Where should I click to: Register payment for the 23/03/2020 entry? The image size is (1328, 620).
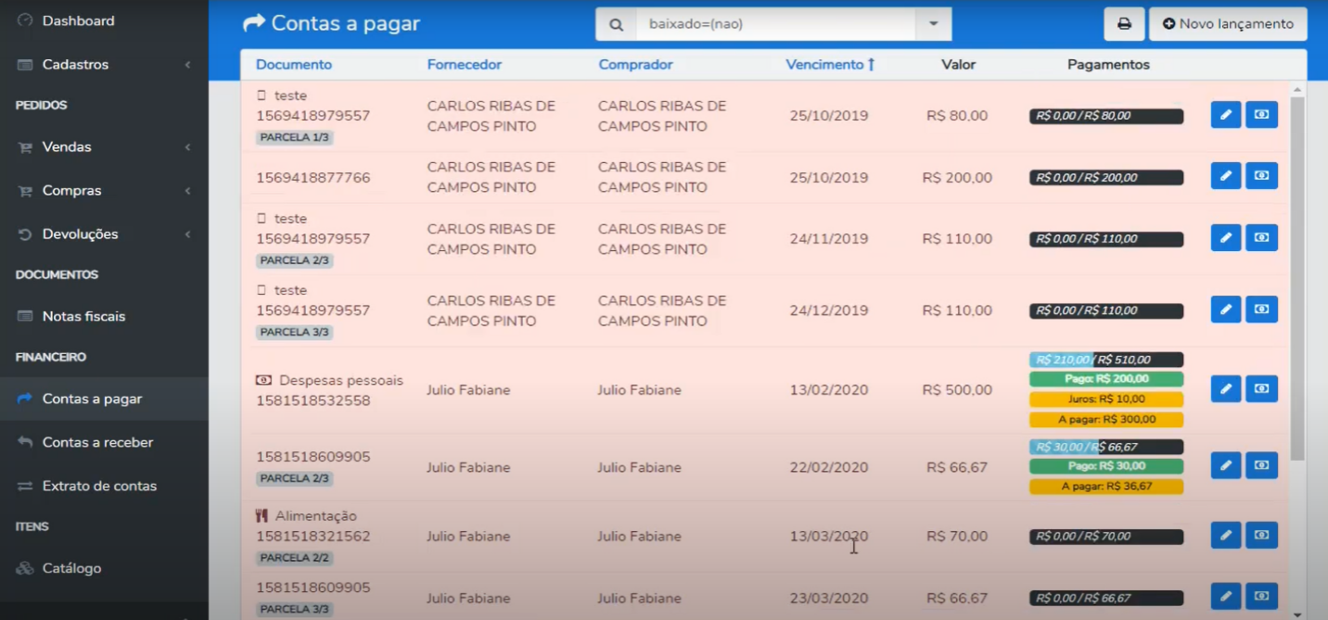(1261, 597)
